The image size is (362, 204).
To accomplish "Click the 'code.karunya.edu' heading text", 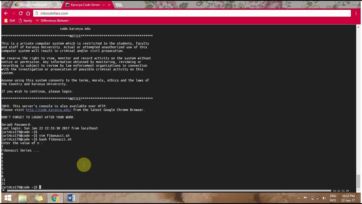I will pos(75,29).
